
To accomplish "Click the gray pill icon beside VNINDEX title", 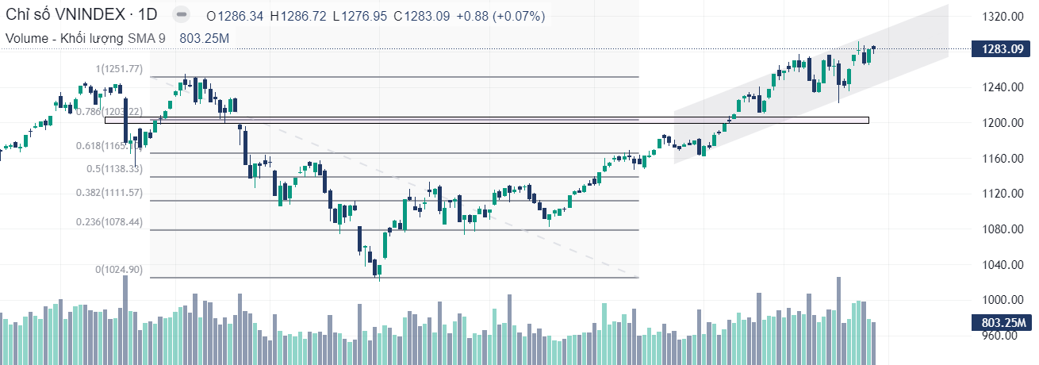I will pos(182,15).
